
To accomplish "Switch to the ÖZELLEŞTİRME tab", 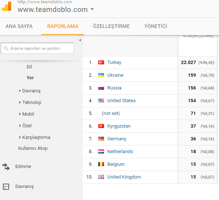I will tap(111, 26).
